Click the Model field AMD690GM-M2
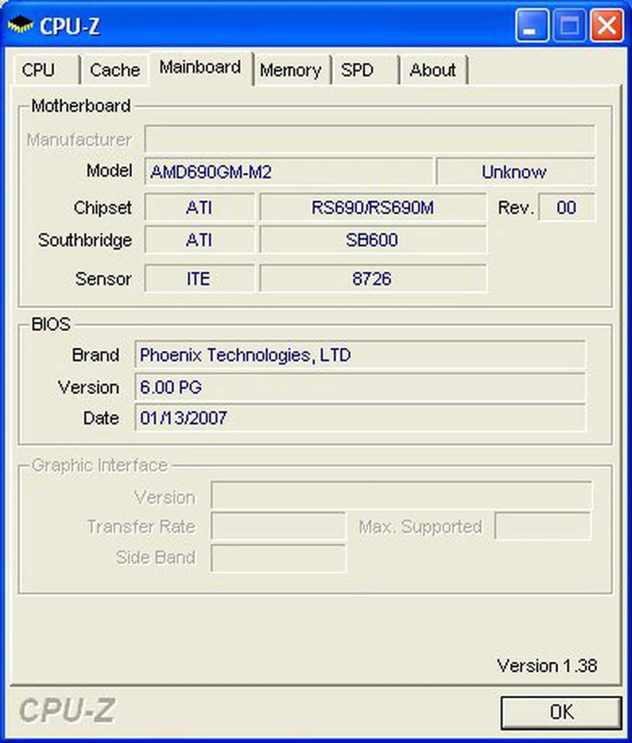Viewport: 632px width, 743px height. [x=288, y=172]
